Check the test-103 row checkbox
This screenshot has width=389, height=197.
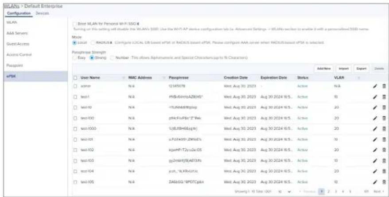pyautogui.click(x=75, y=161)
